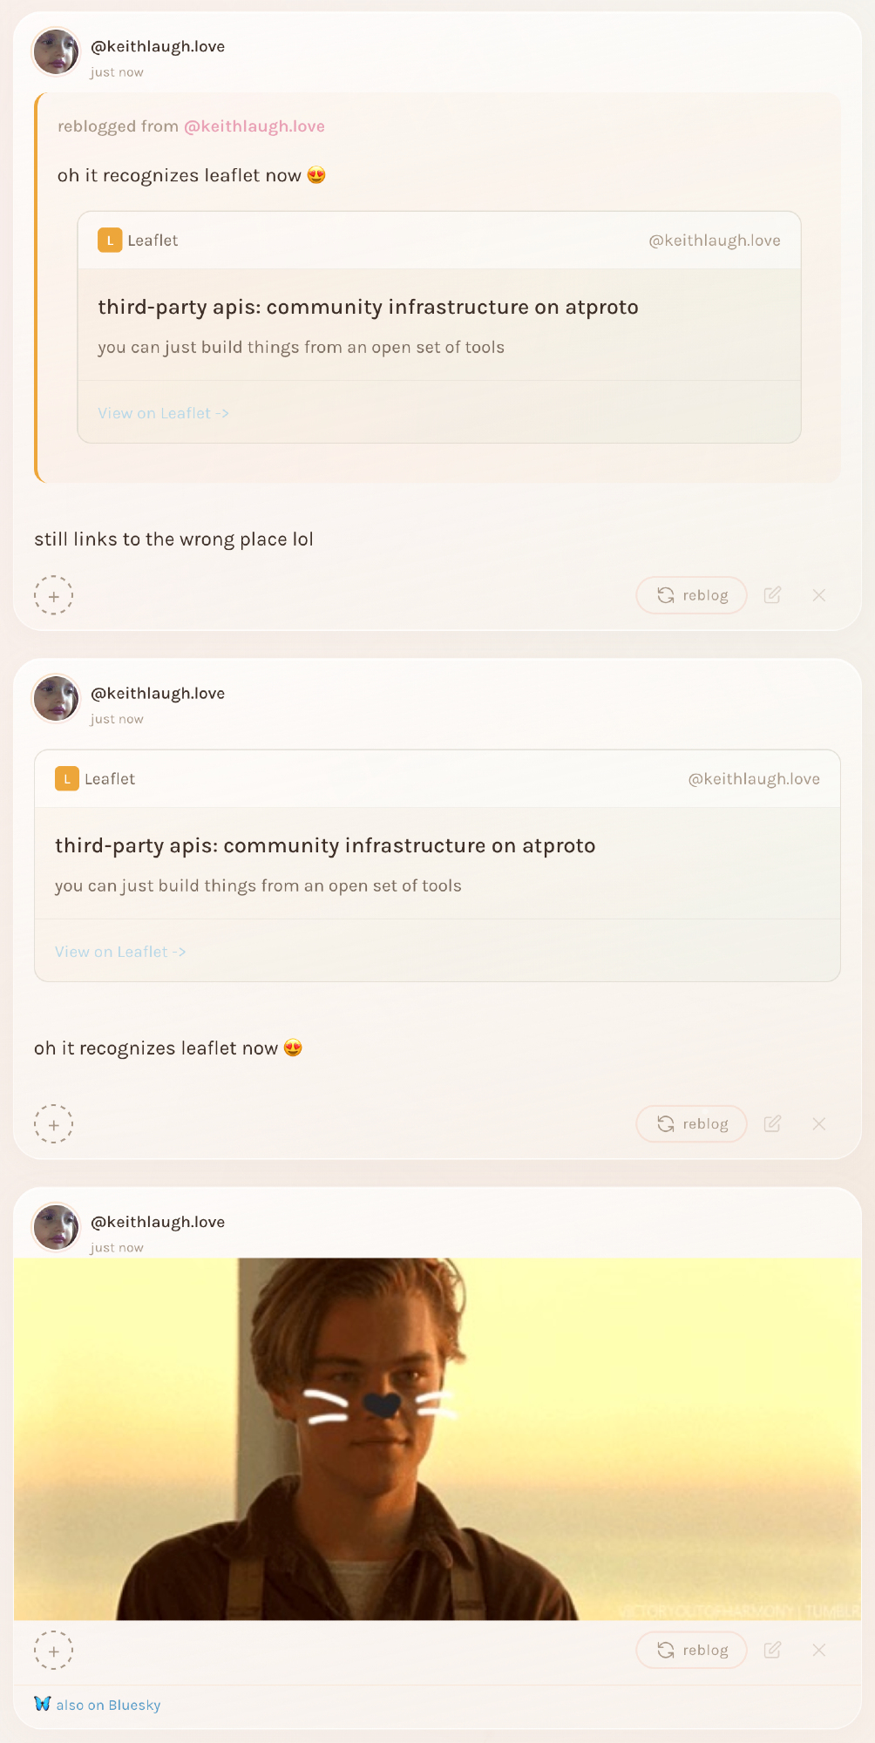875x1743 pixels.
Task: Reblog the GIF post
Action: tap(691, 1650)
